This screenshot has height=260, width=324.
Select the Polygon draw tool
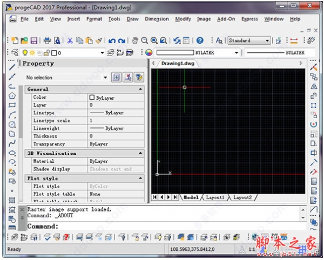click(12, 95)
